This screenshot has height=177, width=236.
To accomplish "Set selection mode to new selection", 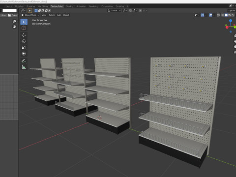I will (36, 11).
